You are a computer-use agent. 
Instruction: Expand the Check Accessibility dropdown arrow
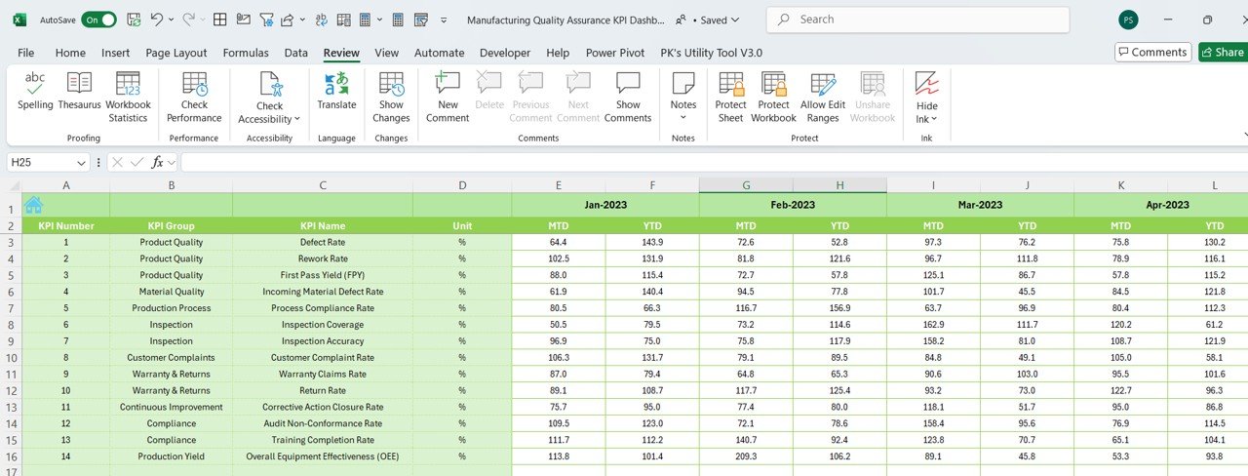[297, 119]
